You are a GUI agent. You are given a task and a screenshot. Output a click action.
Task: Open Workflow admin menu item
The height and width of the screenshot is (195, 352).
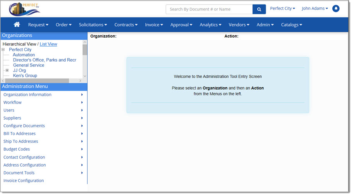tap(12, 102)
